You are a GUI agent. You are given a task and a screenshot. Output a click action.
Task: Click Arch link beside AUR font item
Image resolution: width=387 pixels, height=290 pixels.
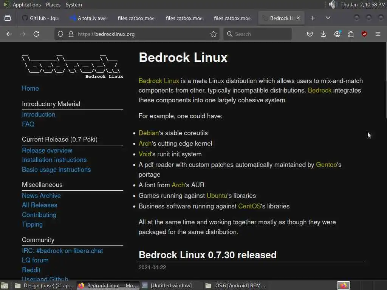(178, 185)
